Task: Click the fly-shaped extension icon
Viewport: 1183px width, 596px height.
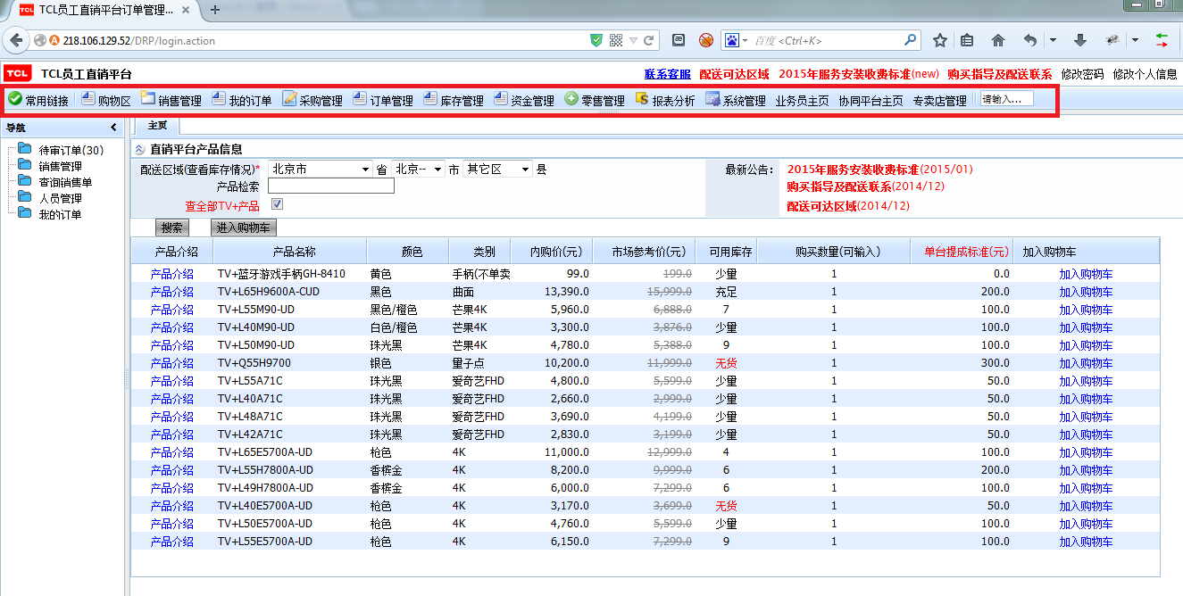Action: [x=1112, y=40]
